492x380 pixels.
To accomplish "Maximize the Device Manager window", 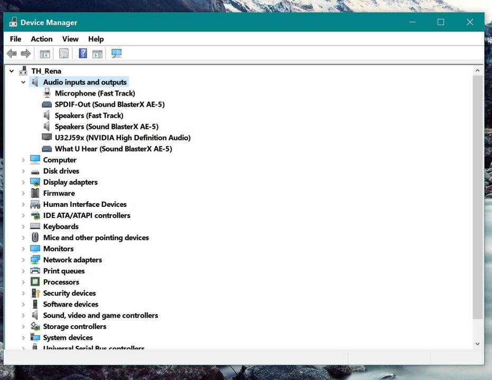I will click(x=441, y=22).
